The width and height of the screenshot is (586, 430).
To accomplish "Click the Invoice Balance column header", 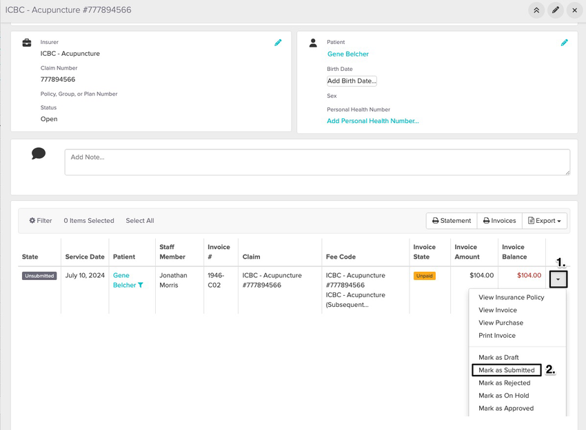I will point(514,252).
